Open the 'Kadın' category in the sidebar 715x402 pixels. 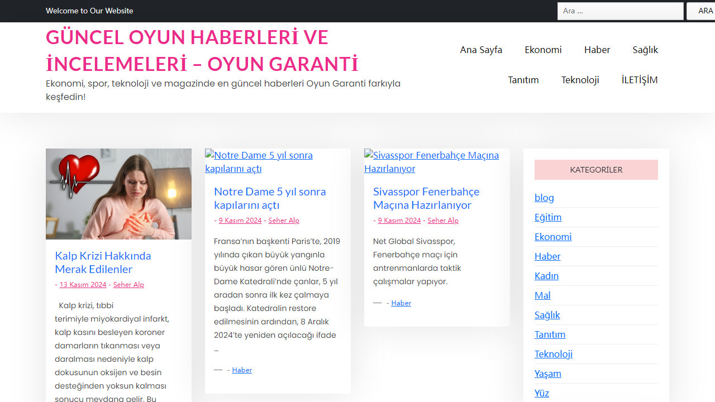pos(546,275)
